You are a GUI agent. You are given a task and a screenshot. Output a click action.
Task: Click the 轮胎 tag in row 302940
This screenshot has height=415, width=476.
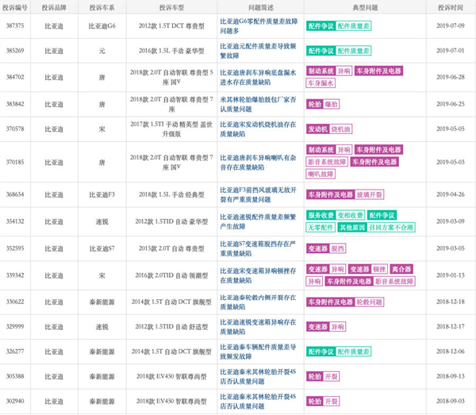click(x=314, y=402)
